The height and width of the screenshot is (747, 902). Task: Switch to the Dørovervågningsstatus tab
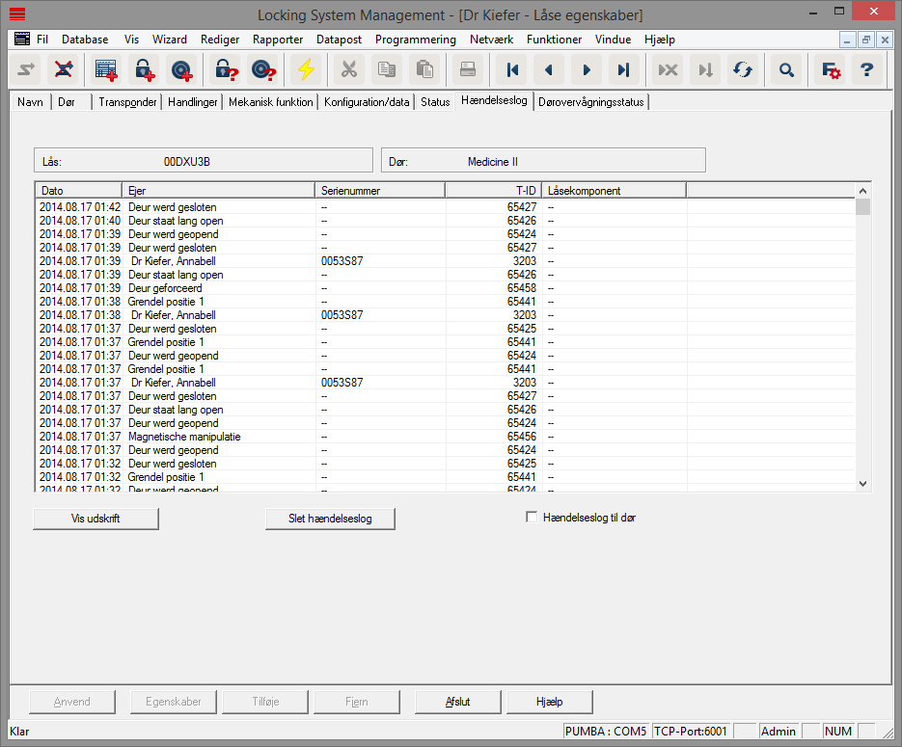pos(592,101)
